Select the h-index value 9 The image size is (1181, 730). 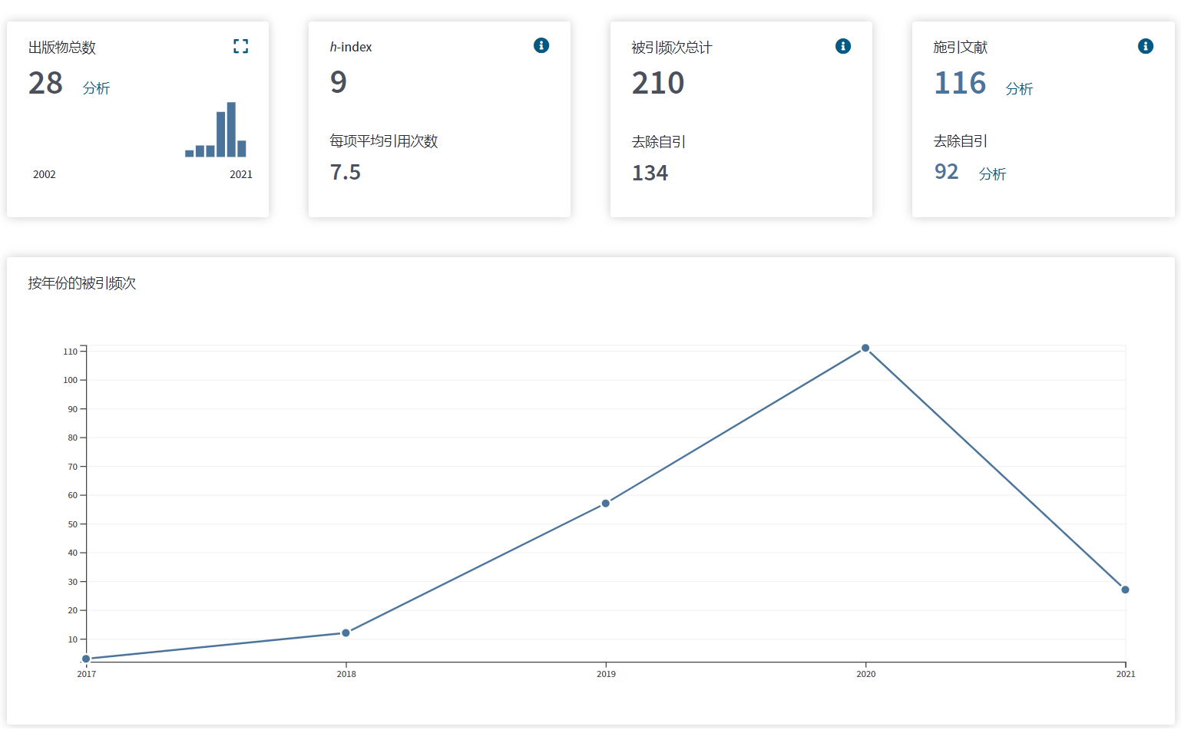(x=339, y=82)
